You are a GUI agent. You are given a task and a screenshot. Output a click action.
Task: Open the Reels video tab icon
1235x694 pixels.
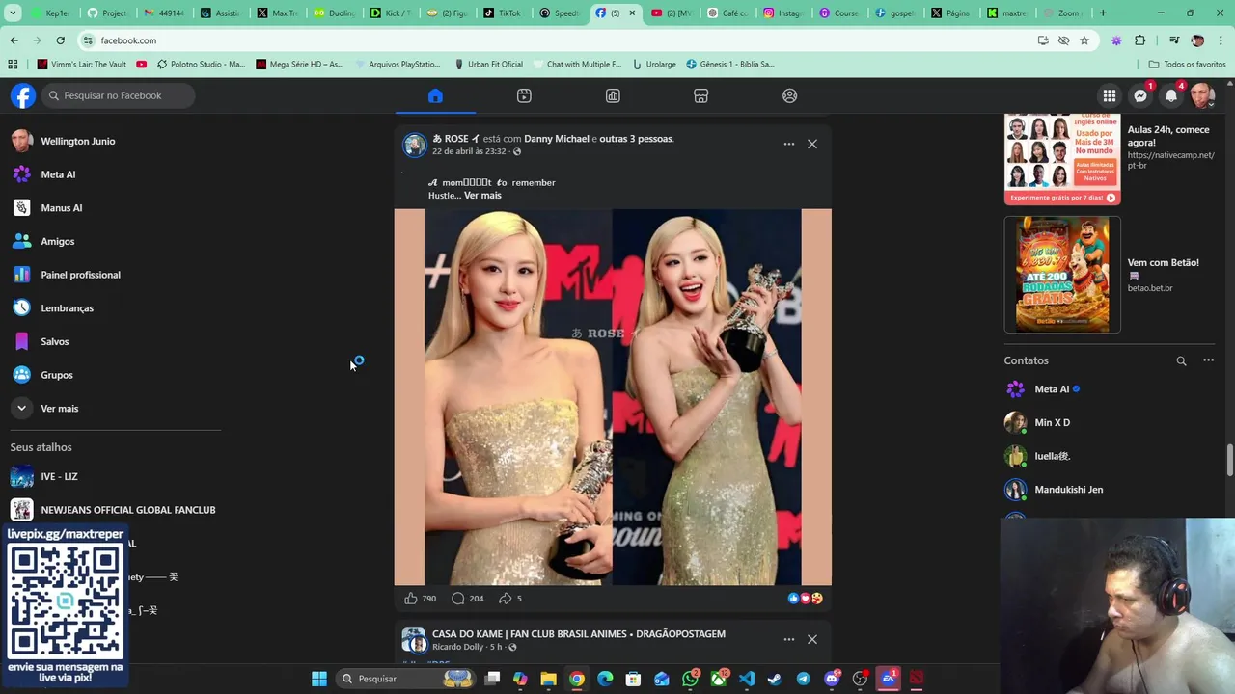(524, 95)
